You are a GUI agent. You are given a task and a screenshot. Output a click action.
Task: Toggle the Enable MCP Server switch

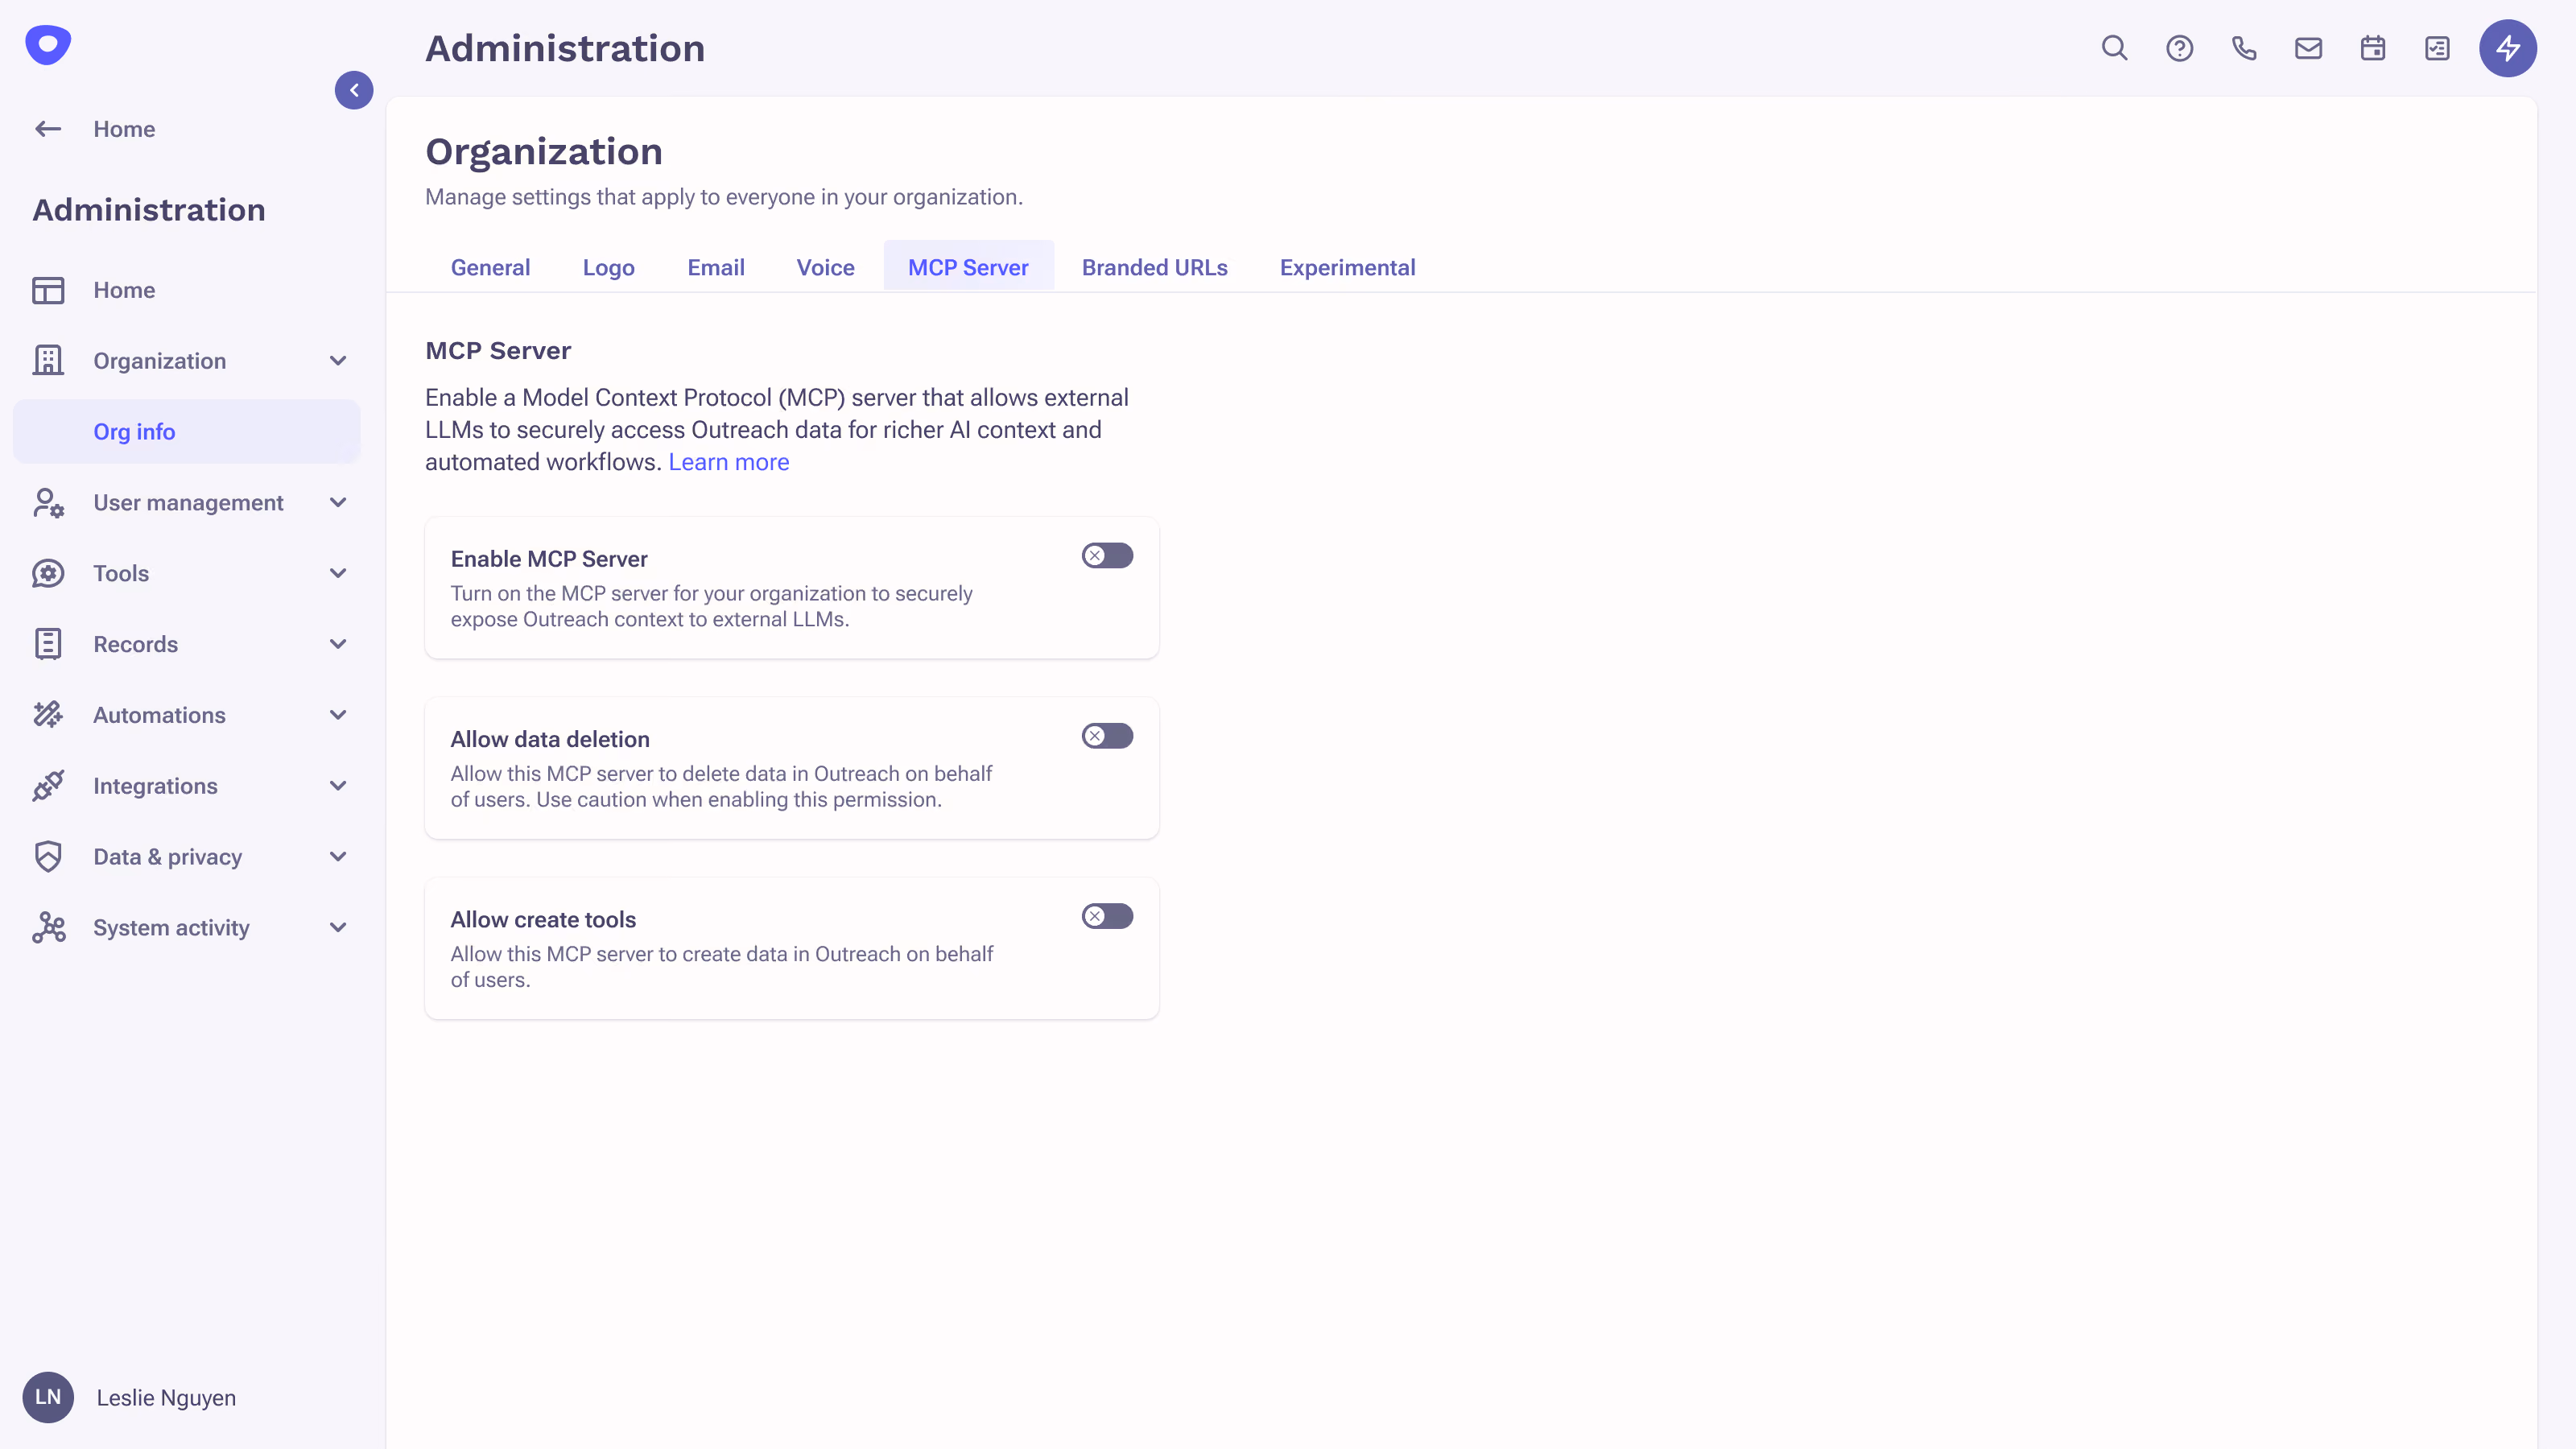1107,555
